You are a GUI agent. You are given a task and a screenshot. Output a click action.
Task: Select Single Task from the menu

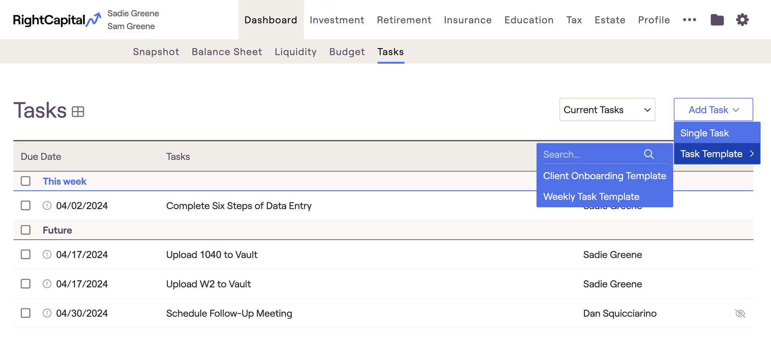[x=704, y=133]
